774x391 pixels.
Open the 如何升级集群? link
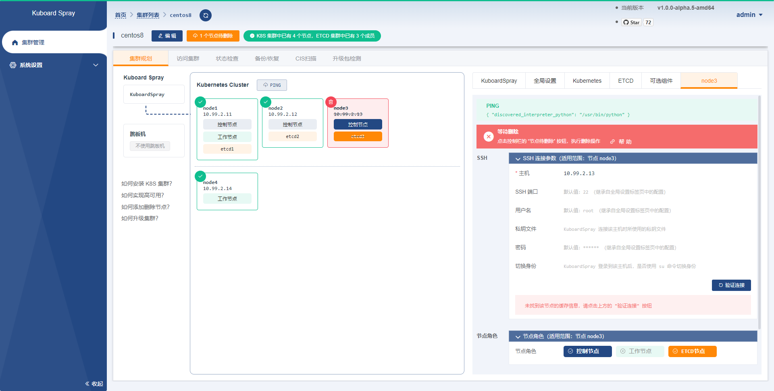tap(140, 218)
